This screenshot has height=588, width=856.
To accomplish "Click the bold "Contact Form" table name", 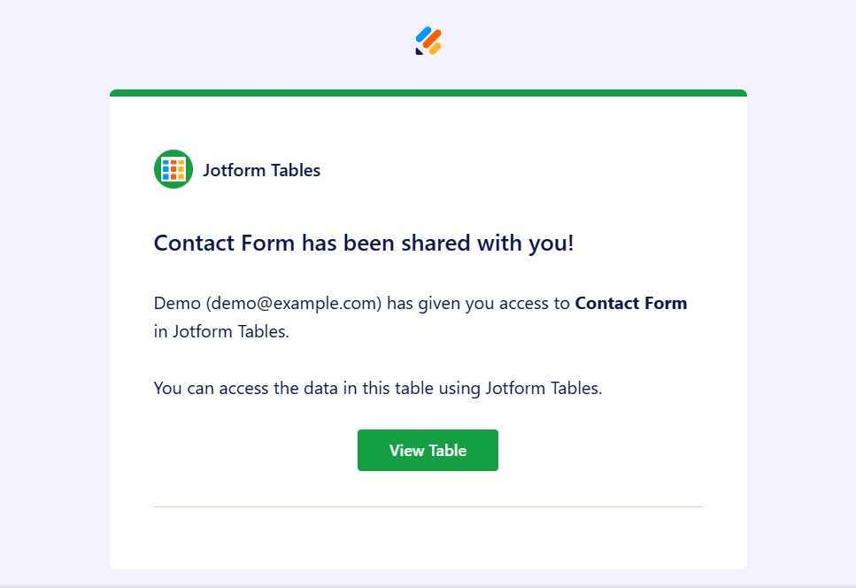I will click(x=630, y=303).
